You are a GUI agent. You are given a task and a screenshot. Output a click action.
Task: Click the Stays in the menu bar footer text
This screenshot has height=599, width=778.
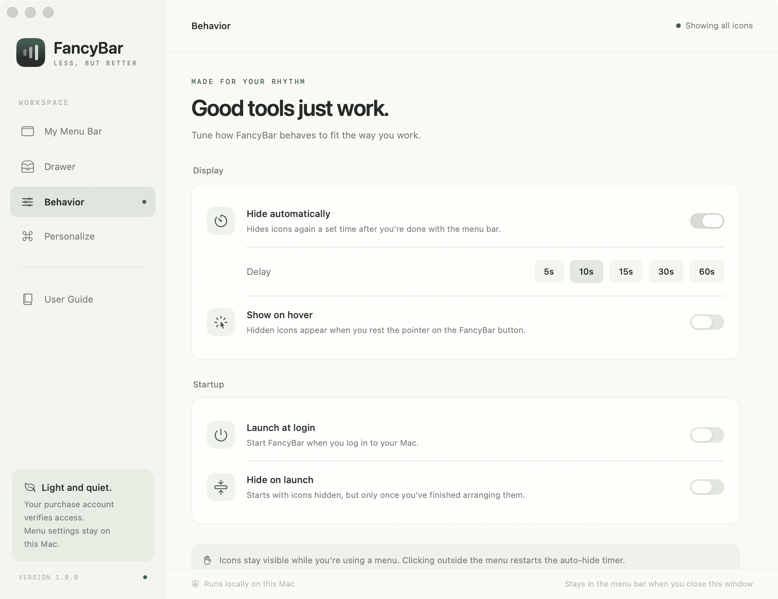[659, 584]
